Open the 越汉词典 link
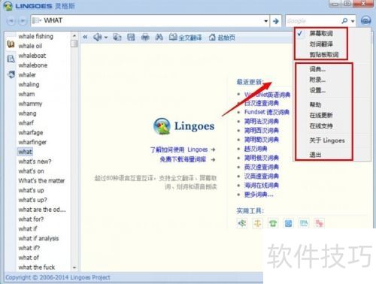 tap(256, 149)
